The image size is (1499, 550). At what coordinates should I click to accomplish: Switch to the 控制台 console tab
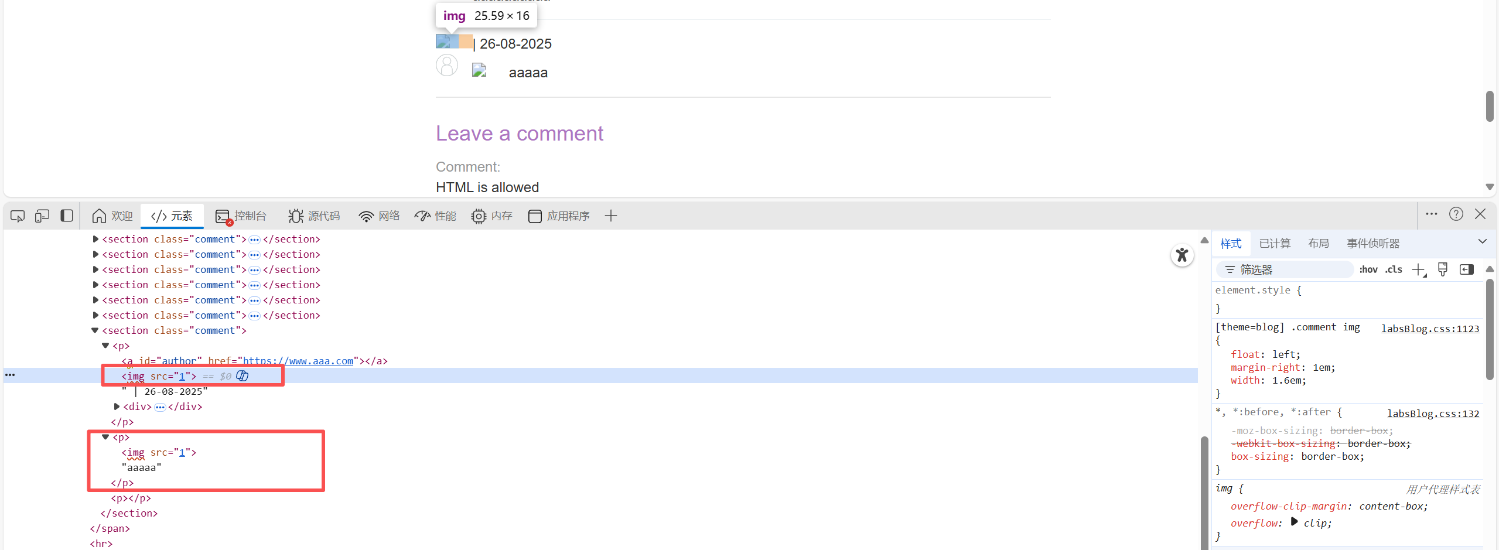click(241, 216)
